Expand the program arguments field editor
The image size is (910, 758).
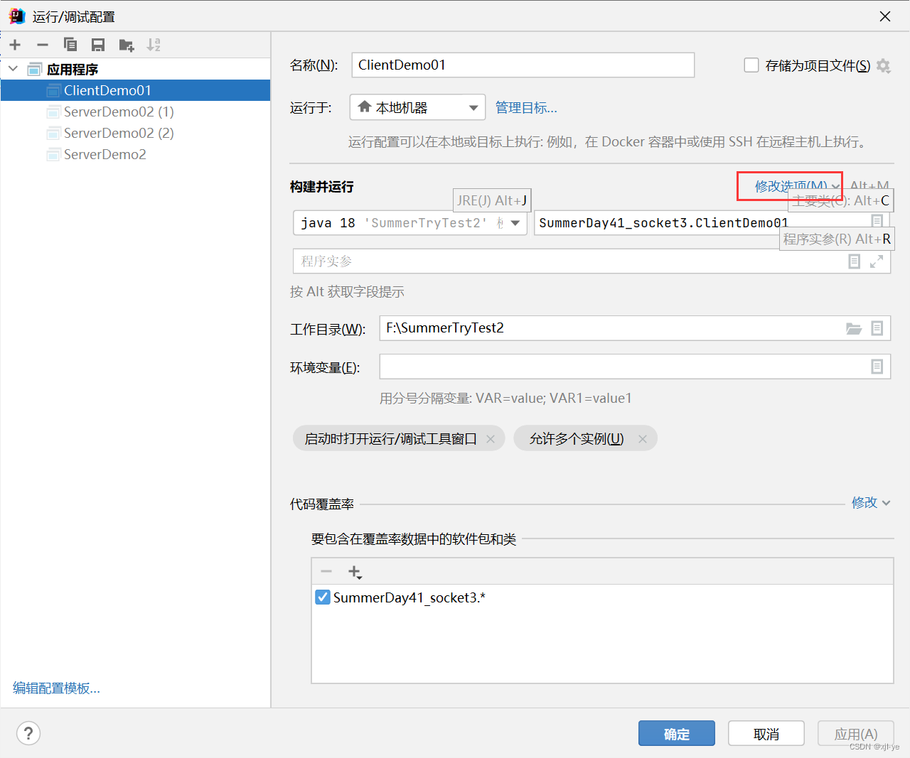(877, 261)
